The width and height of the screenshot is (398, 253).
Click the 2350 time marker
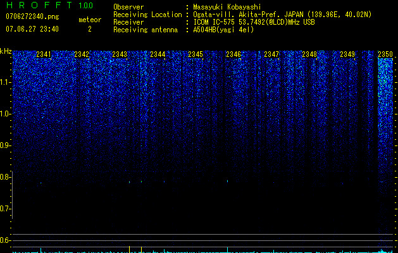(385, 54)
